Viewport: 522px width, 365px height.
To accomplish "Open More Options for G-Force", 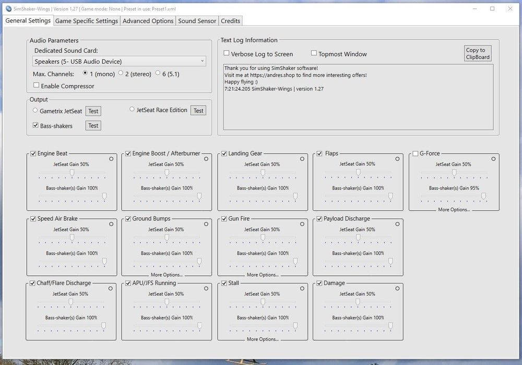I will click(x=454, y=209).
